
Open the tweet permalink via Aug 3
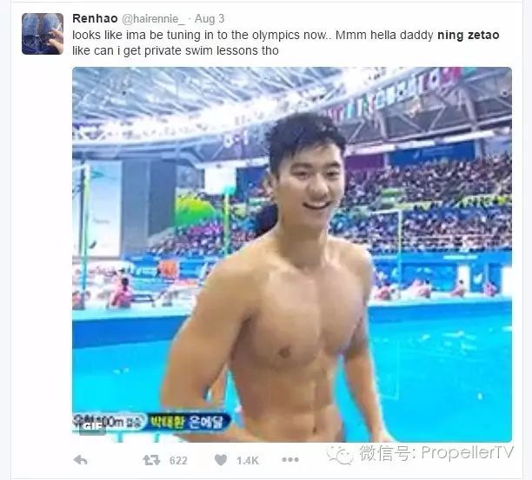(209, 18)
